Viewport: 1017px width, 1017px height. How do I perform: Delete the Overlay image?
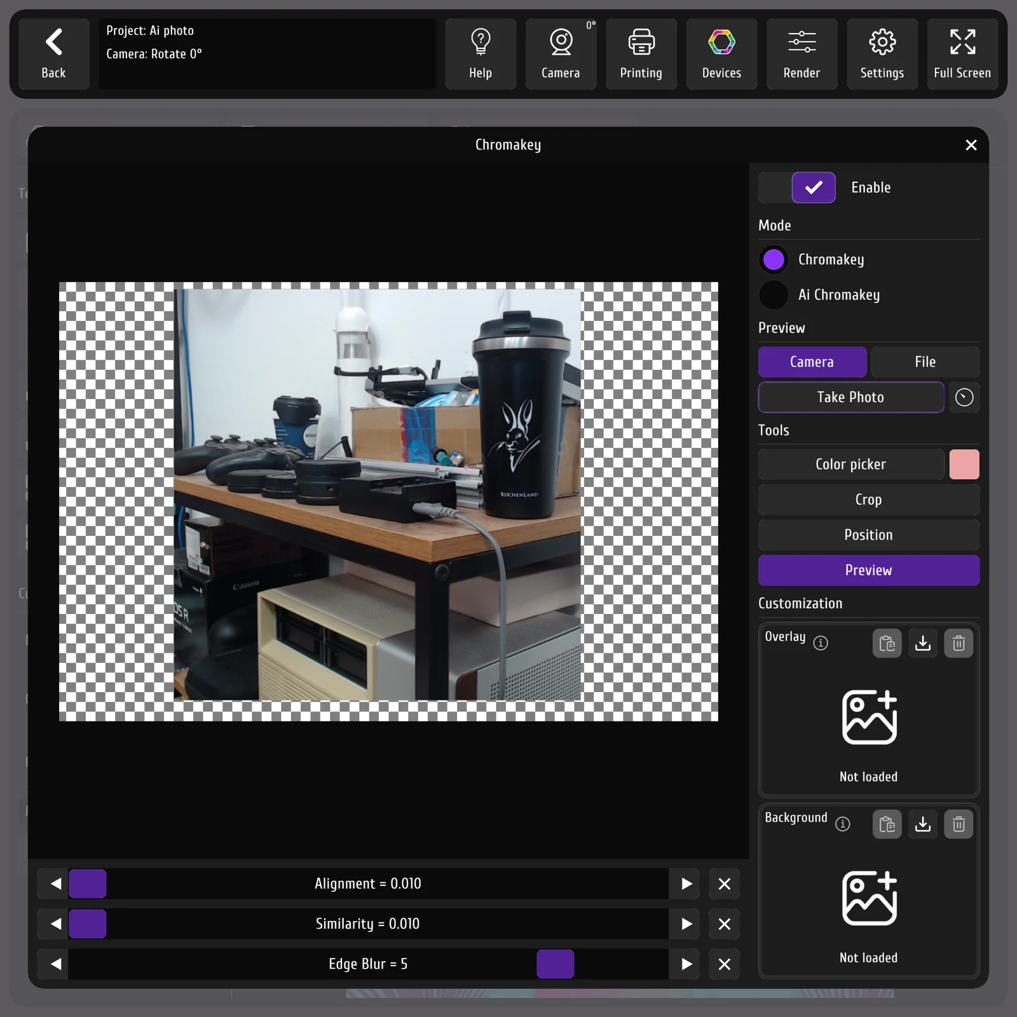959,643
